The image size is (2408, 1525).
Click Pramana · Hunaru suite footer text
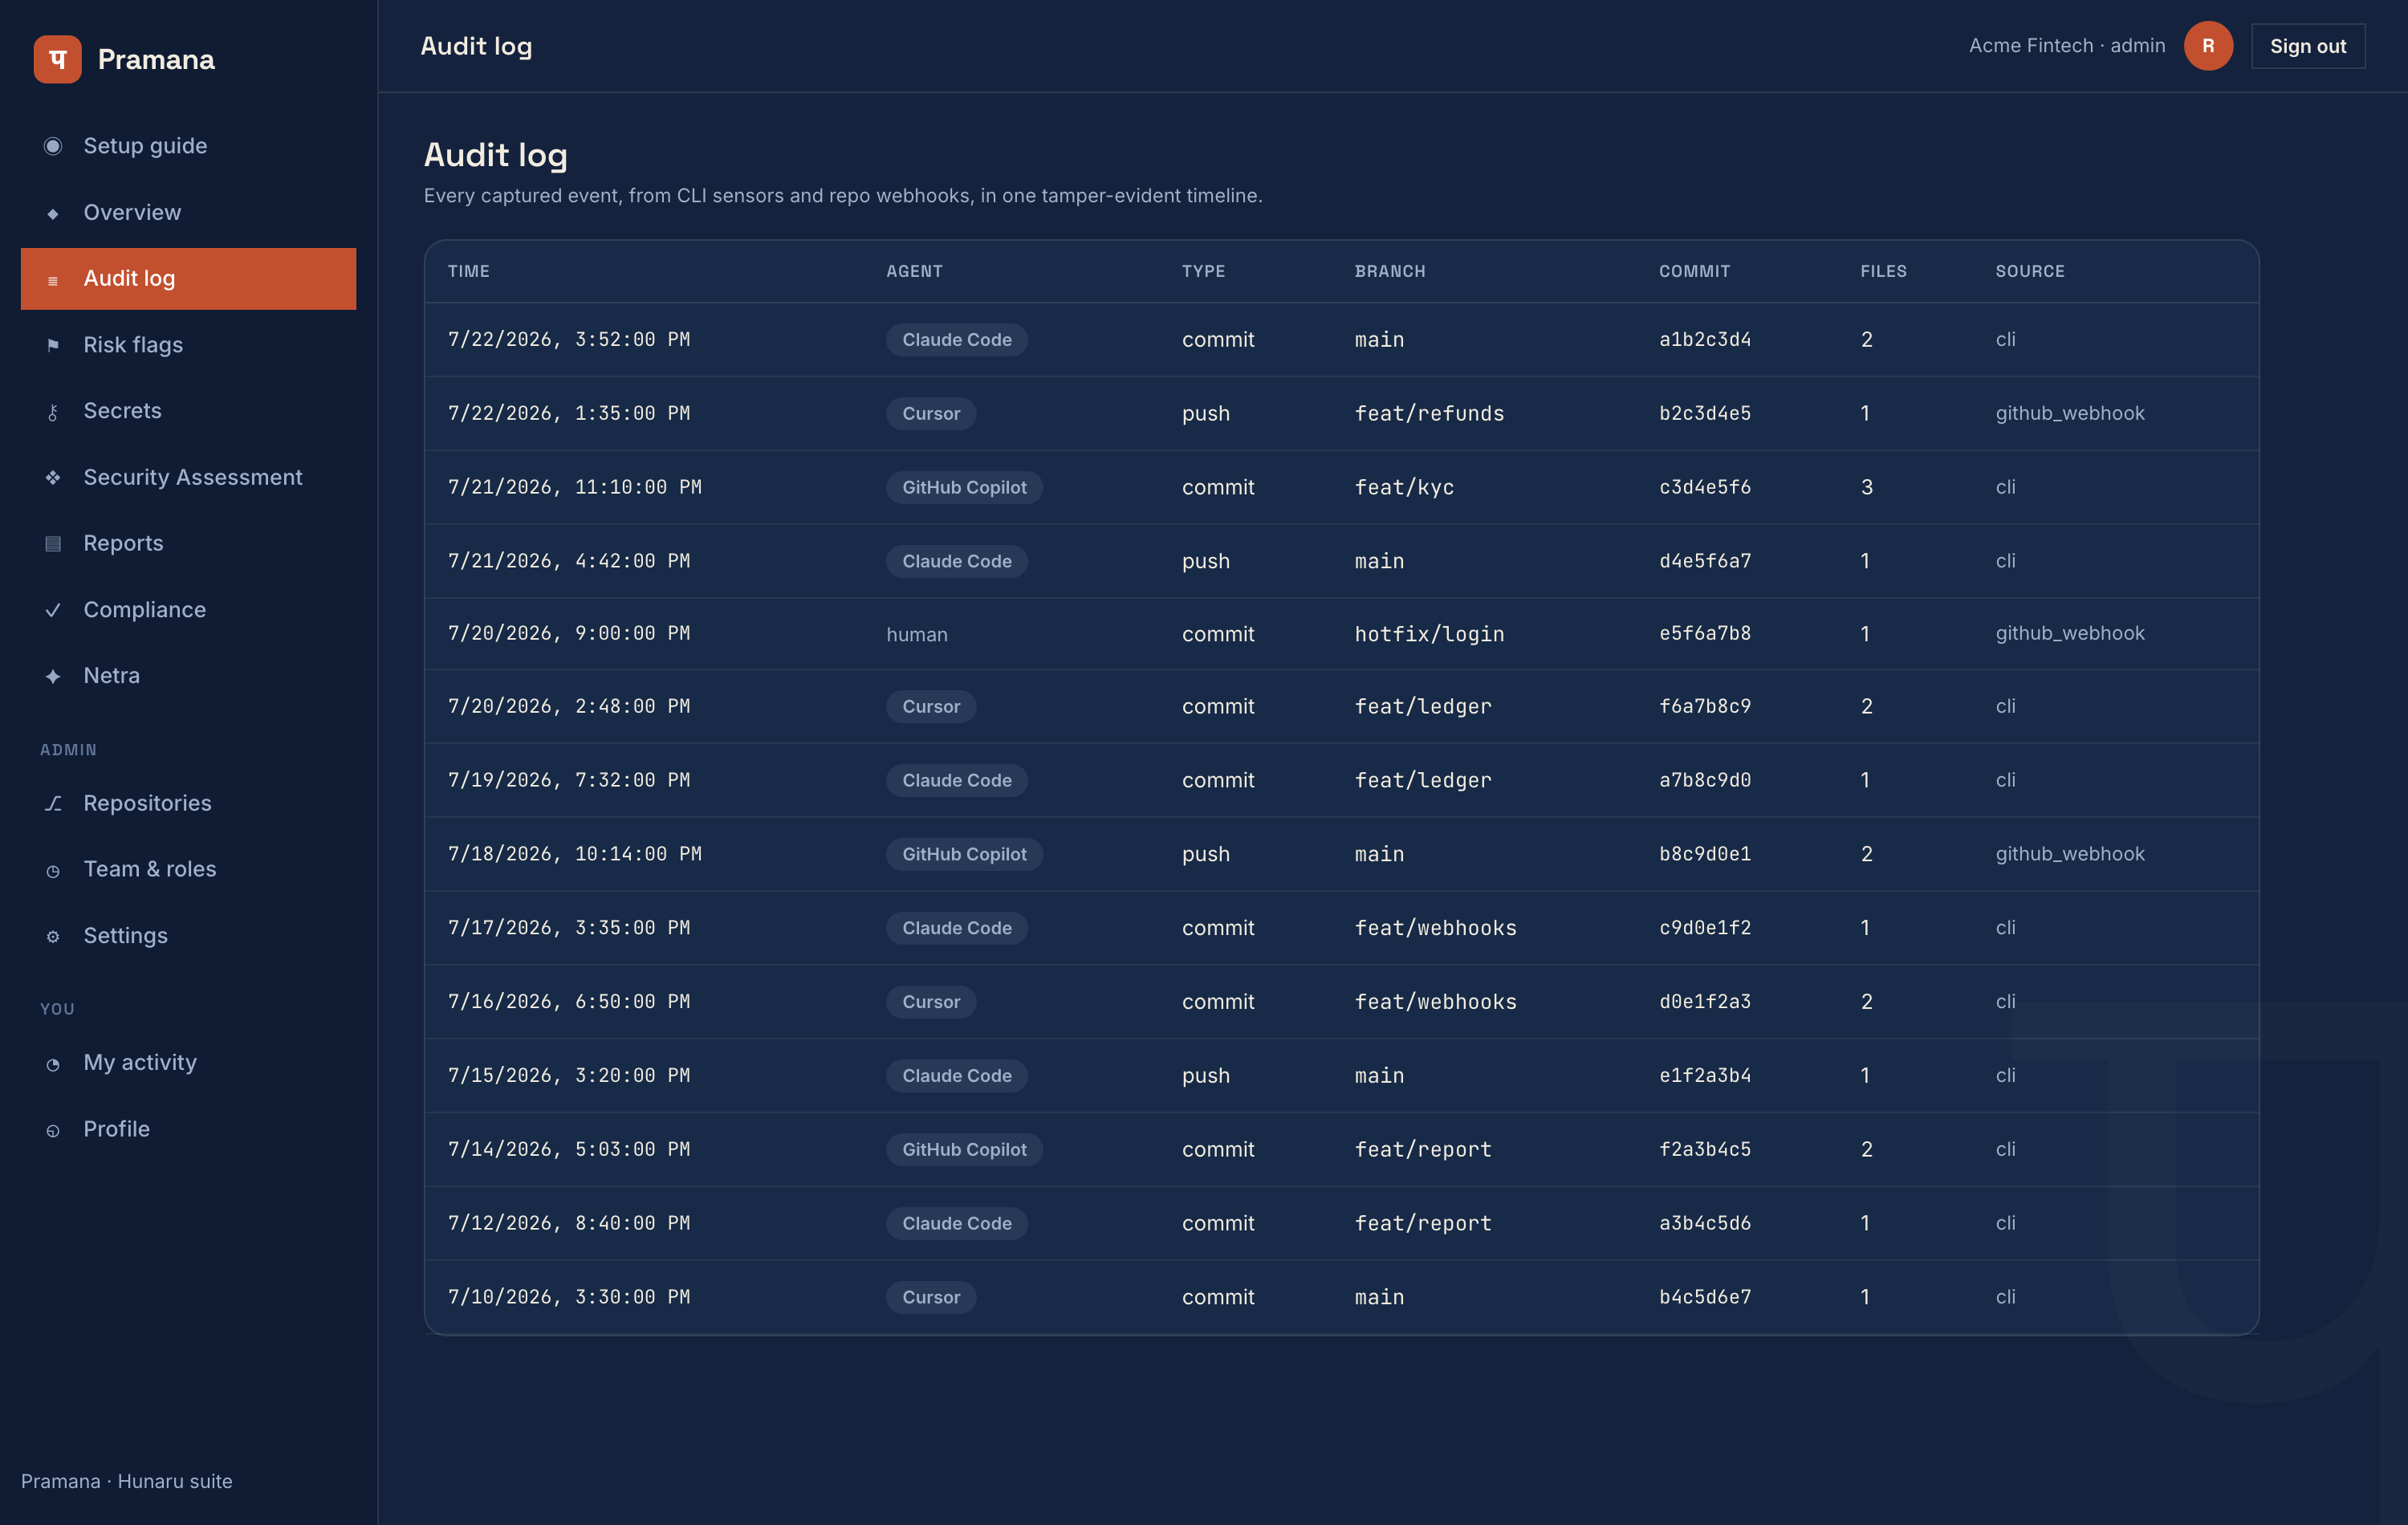(x=127, y=1481)
